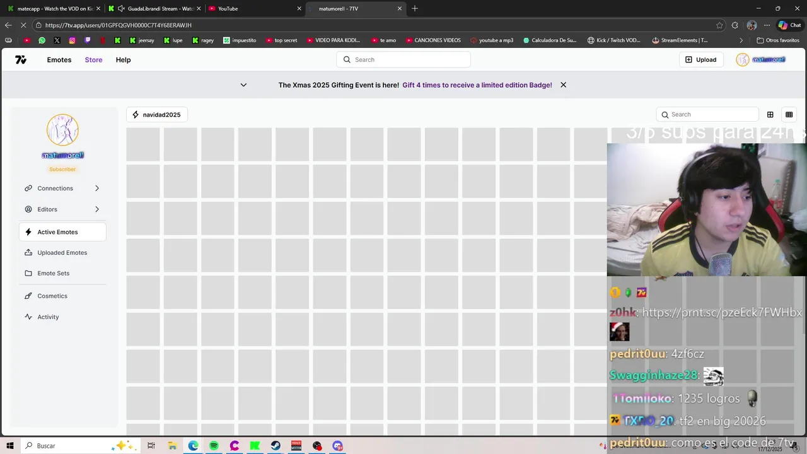807x454 pixels.
Task: Open Instagram bookmark icon
Action: [x=72, y=40]
